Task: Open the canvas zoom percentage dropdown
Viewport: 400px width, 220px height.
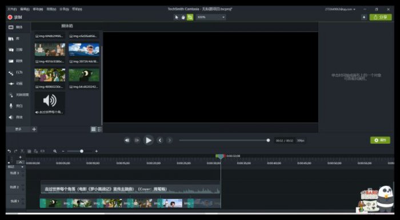Action: [x=210, y=17]
